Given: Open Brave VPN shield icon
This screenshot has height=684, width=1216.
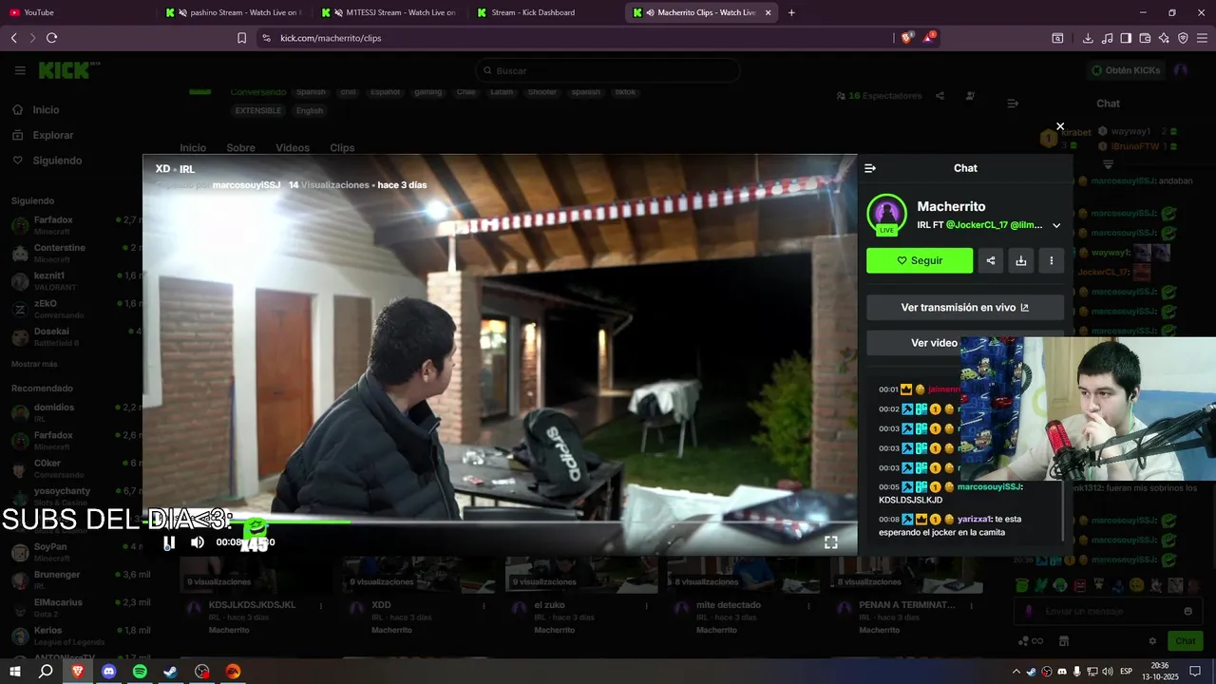Looking at the screenshot, I should (1183, 38).
